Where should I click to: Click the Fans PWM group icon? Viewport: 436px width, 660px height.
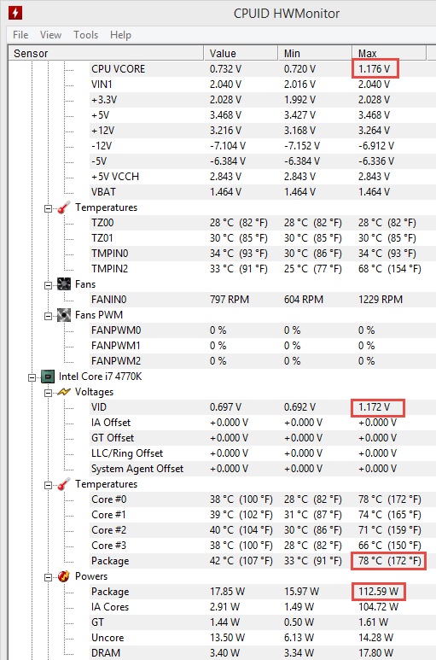pyautogui.click(x=64, y=315)
